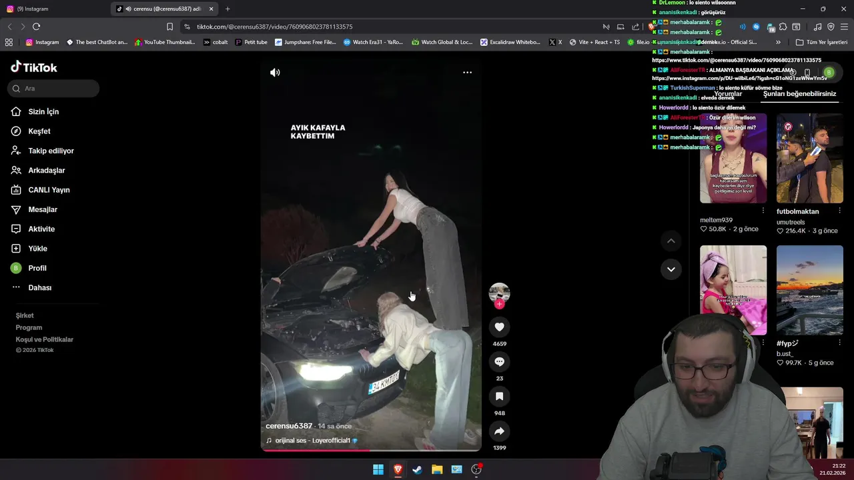Screen dimensions: 854x480
Task: Open Şirket footer link
Action: tap(25, 315)
